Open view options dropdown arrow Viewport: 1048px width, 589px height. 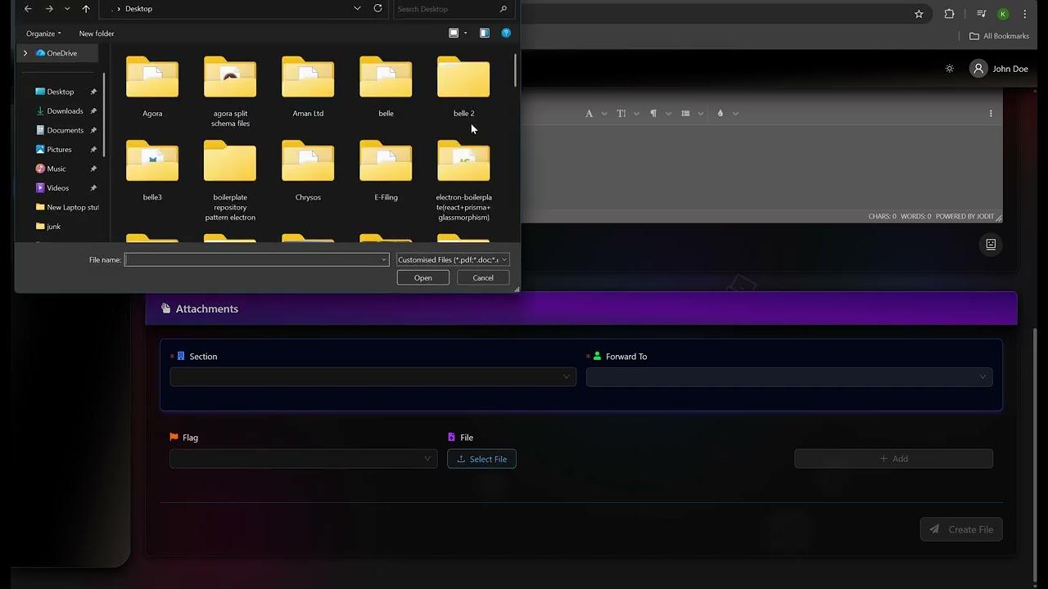pyautogui.click(x=465, y=33)
